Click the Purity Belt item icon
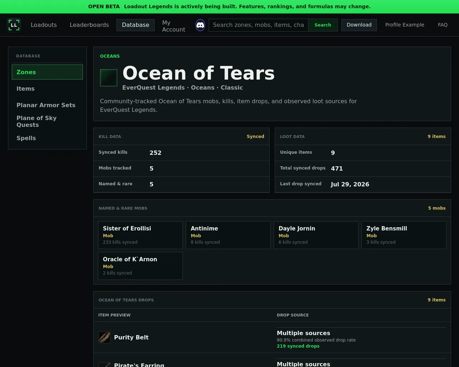Image resolution: width=459 pixels, height=367 pixels. (x=104, y=337)
